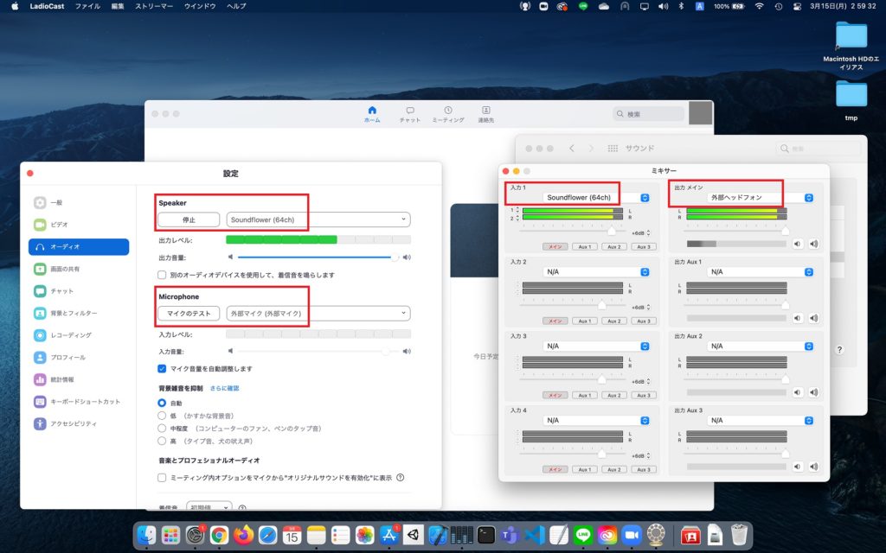The image size is (886, 553).
Task: Click the 出力音量 slider in Zoom
Action: (x=318, y=257)
